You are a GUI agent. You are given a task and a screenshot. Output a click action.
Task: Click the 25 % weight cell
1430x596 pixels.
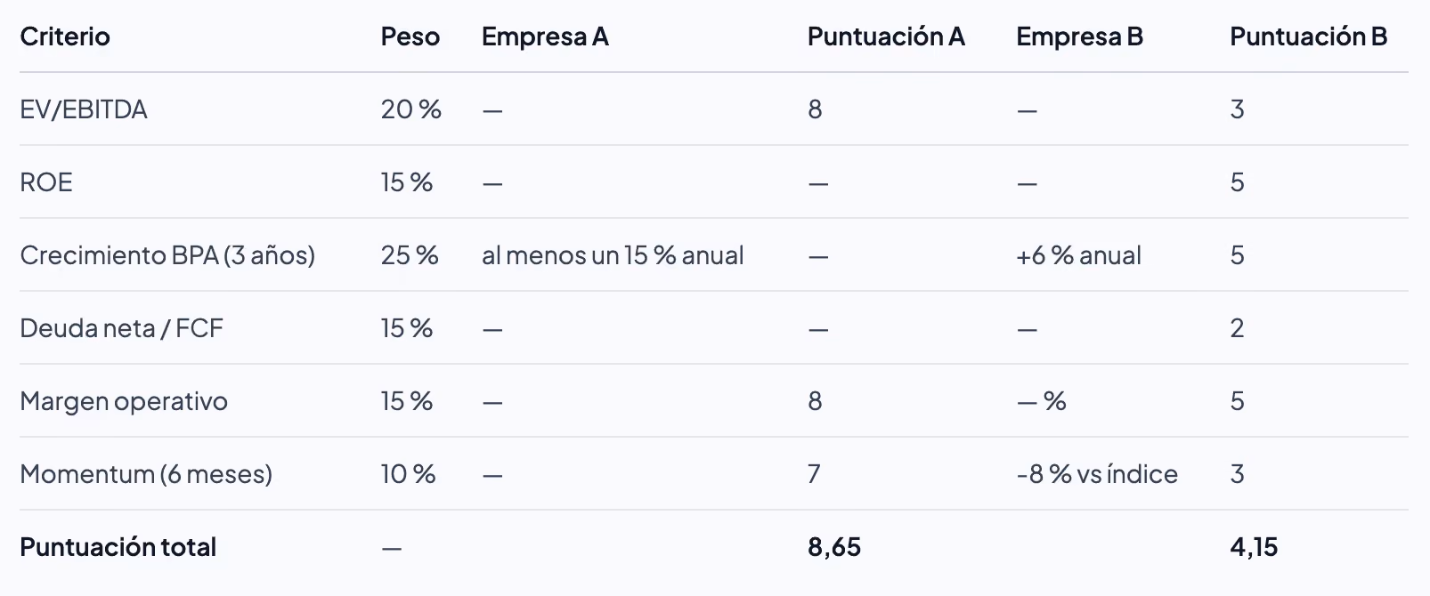pyautogui.click(x=410, y=255)
